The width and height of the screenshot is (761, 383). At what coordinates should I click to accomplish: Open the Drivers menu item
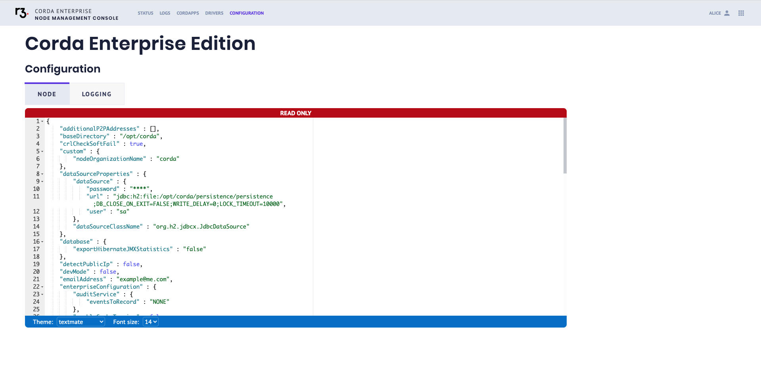(214, 13)
